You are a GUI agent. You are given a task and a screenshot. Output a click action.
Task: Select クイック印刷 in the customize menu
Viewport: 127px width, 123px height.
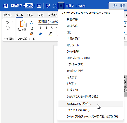[x=91, y=51]
